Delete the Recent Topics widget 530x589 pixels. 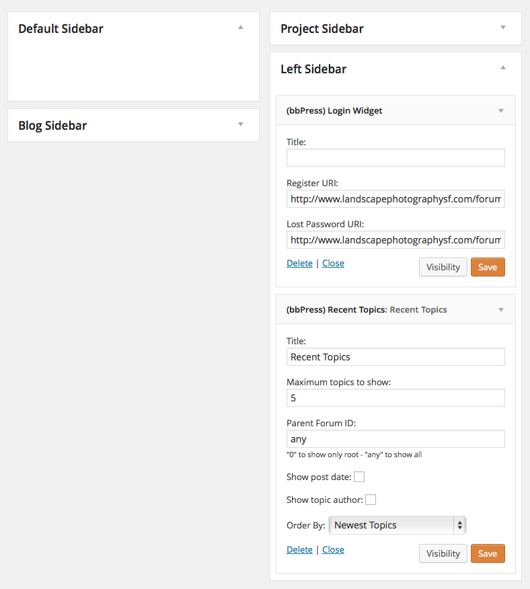pos(299,549)
